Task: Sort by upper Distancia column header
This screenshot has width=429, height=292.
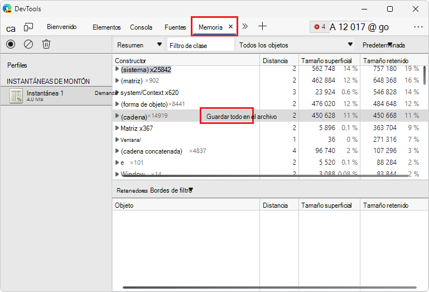Action: click(x=279, y=60)
